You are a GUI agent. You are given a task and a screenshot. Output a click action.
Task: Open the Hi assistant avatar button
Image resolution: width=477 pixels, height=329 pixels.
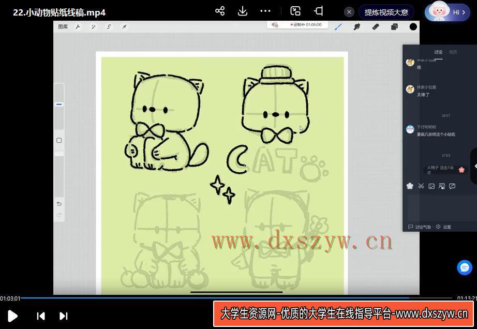[447, 12]
